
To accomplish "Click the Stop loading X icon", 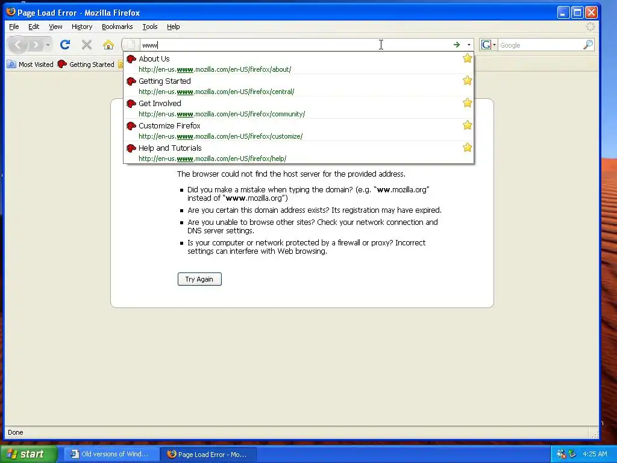I will pos(87,45).
